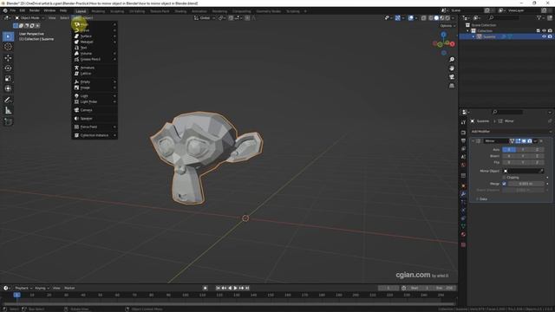
Task: Open Modifier properties wrench tab
Action: click(463, 194)
